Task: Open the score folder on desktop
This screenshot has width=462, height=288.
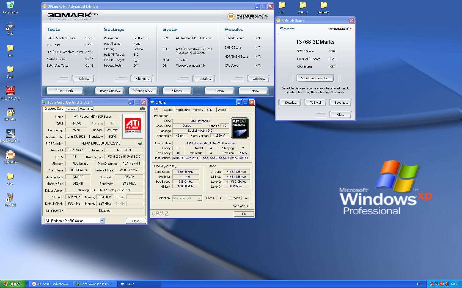Action: [10, 179]
